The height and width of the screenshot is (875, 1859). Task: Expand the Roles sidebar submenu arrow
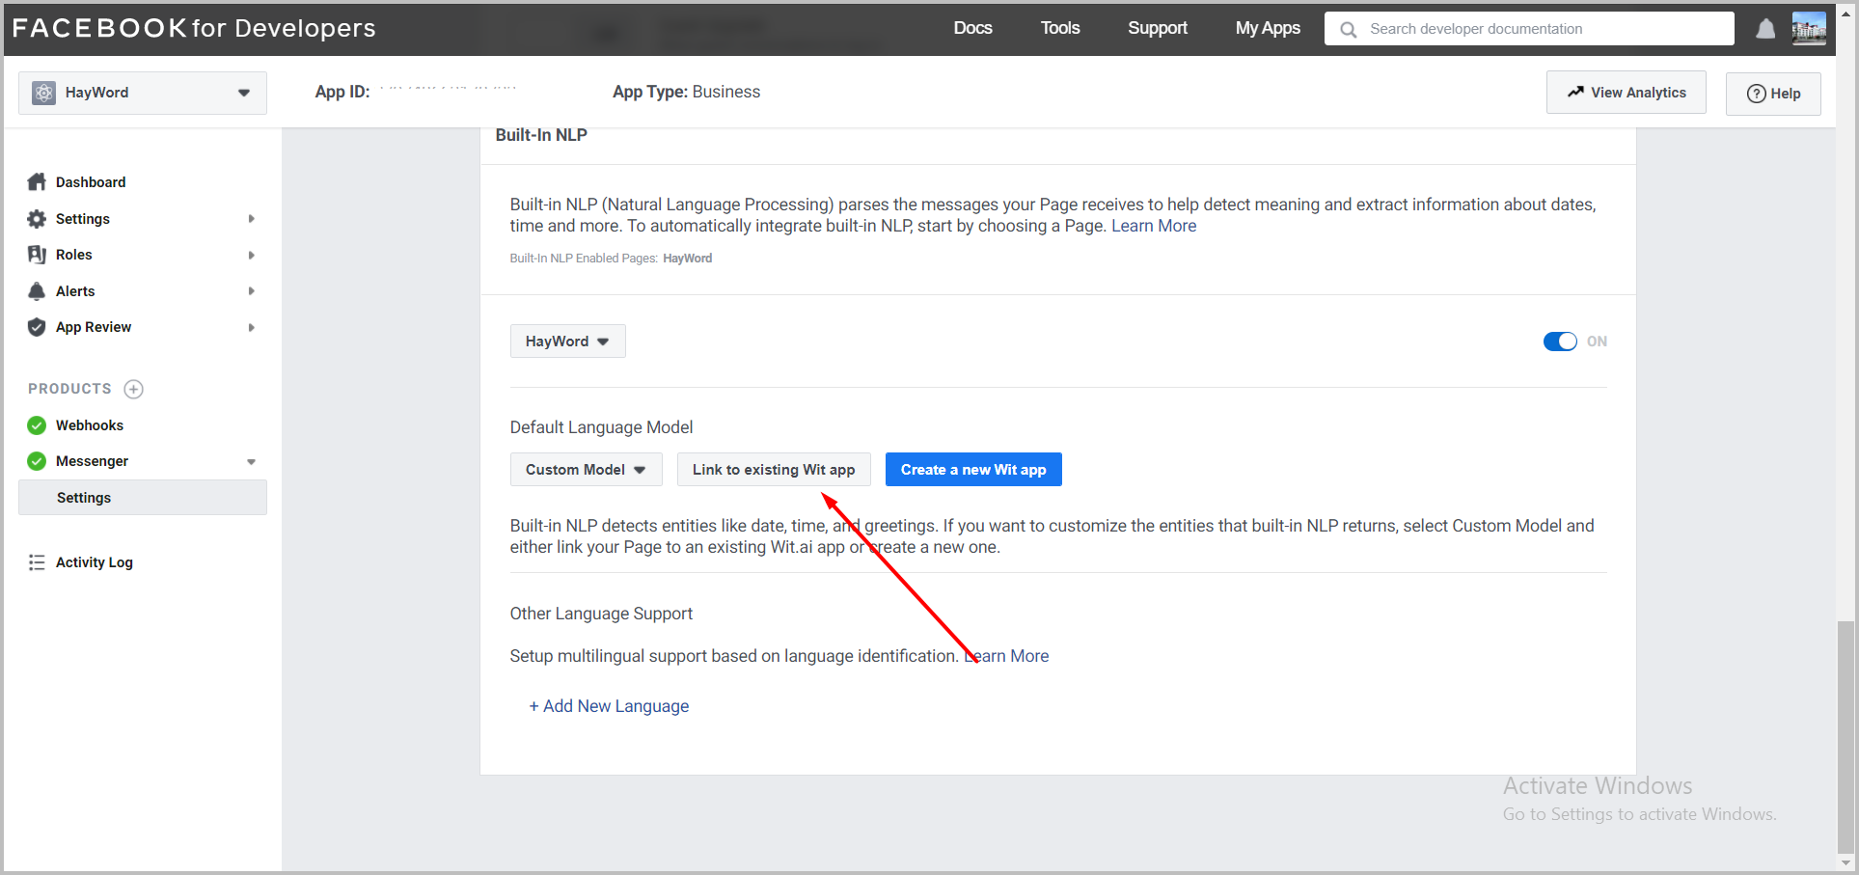point(251,256)
